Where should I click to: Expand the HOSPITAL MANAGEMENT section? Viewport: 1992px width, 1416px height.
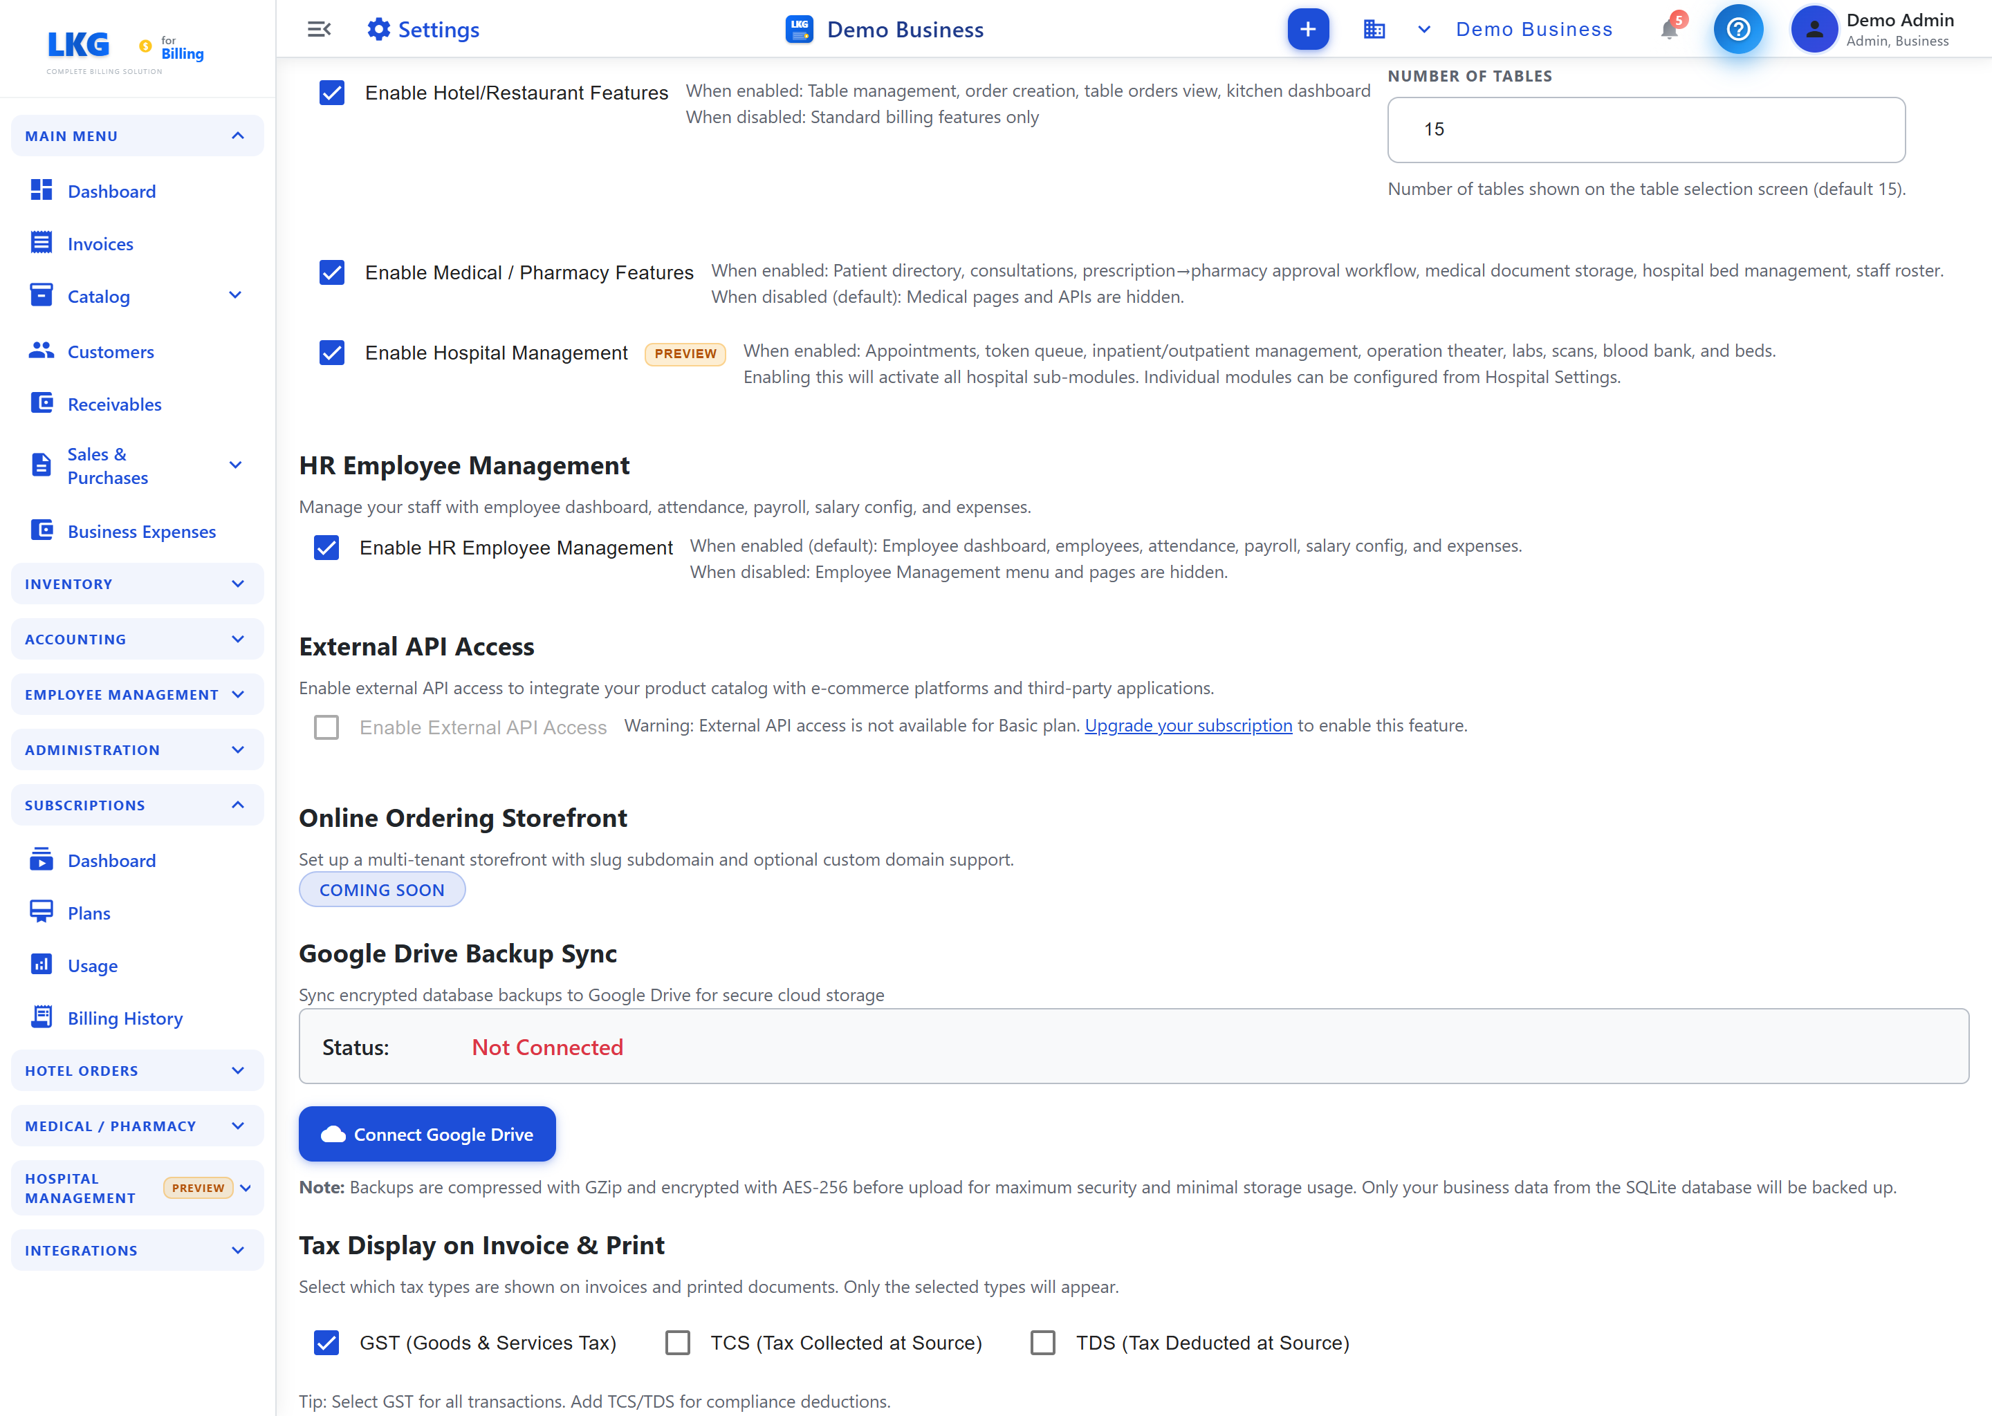[137, 1188]
